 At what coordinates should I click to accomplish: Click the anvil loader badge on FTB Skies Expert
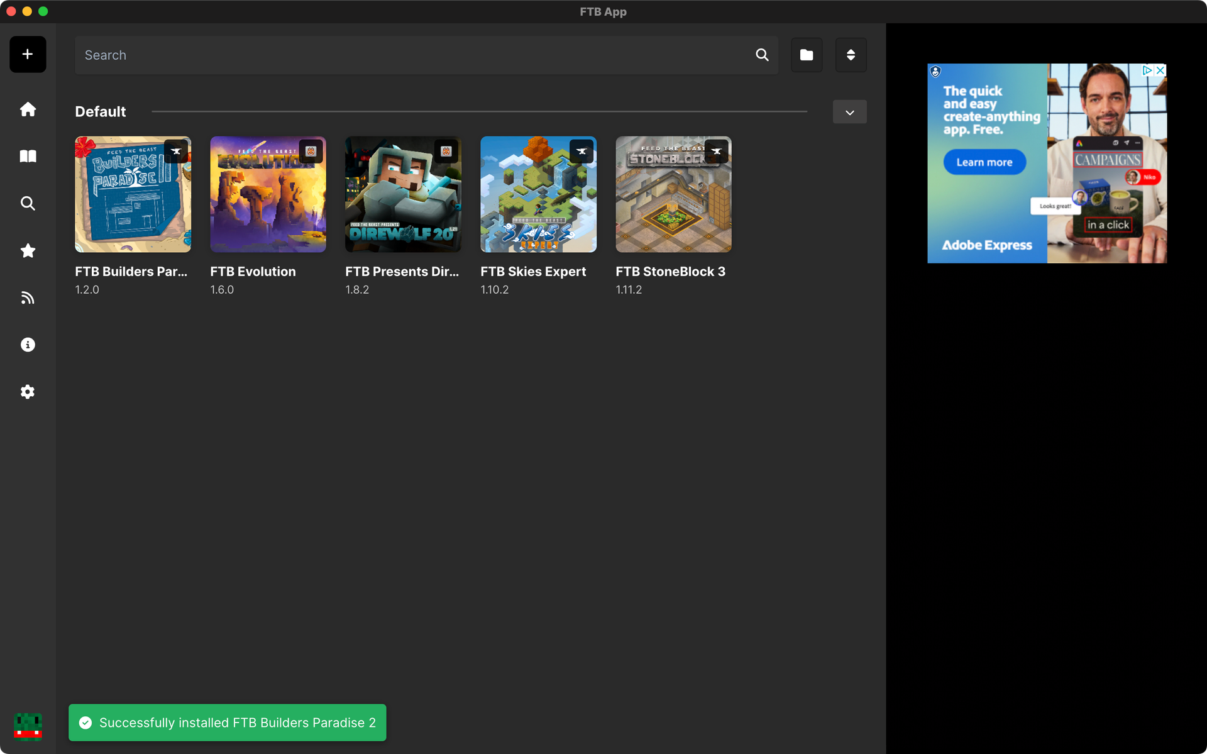pos(581,151)
